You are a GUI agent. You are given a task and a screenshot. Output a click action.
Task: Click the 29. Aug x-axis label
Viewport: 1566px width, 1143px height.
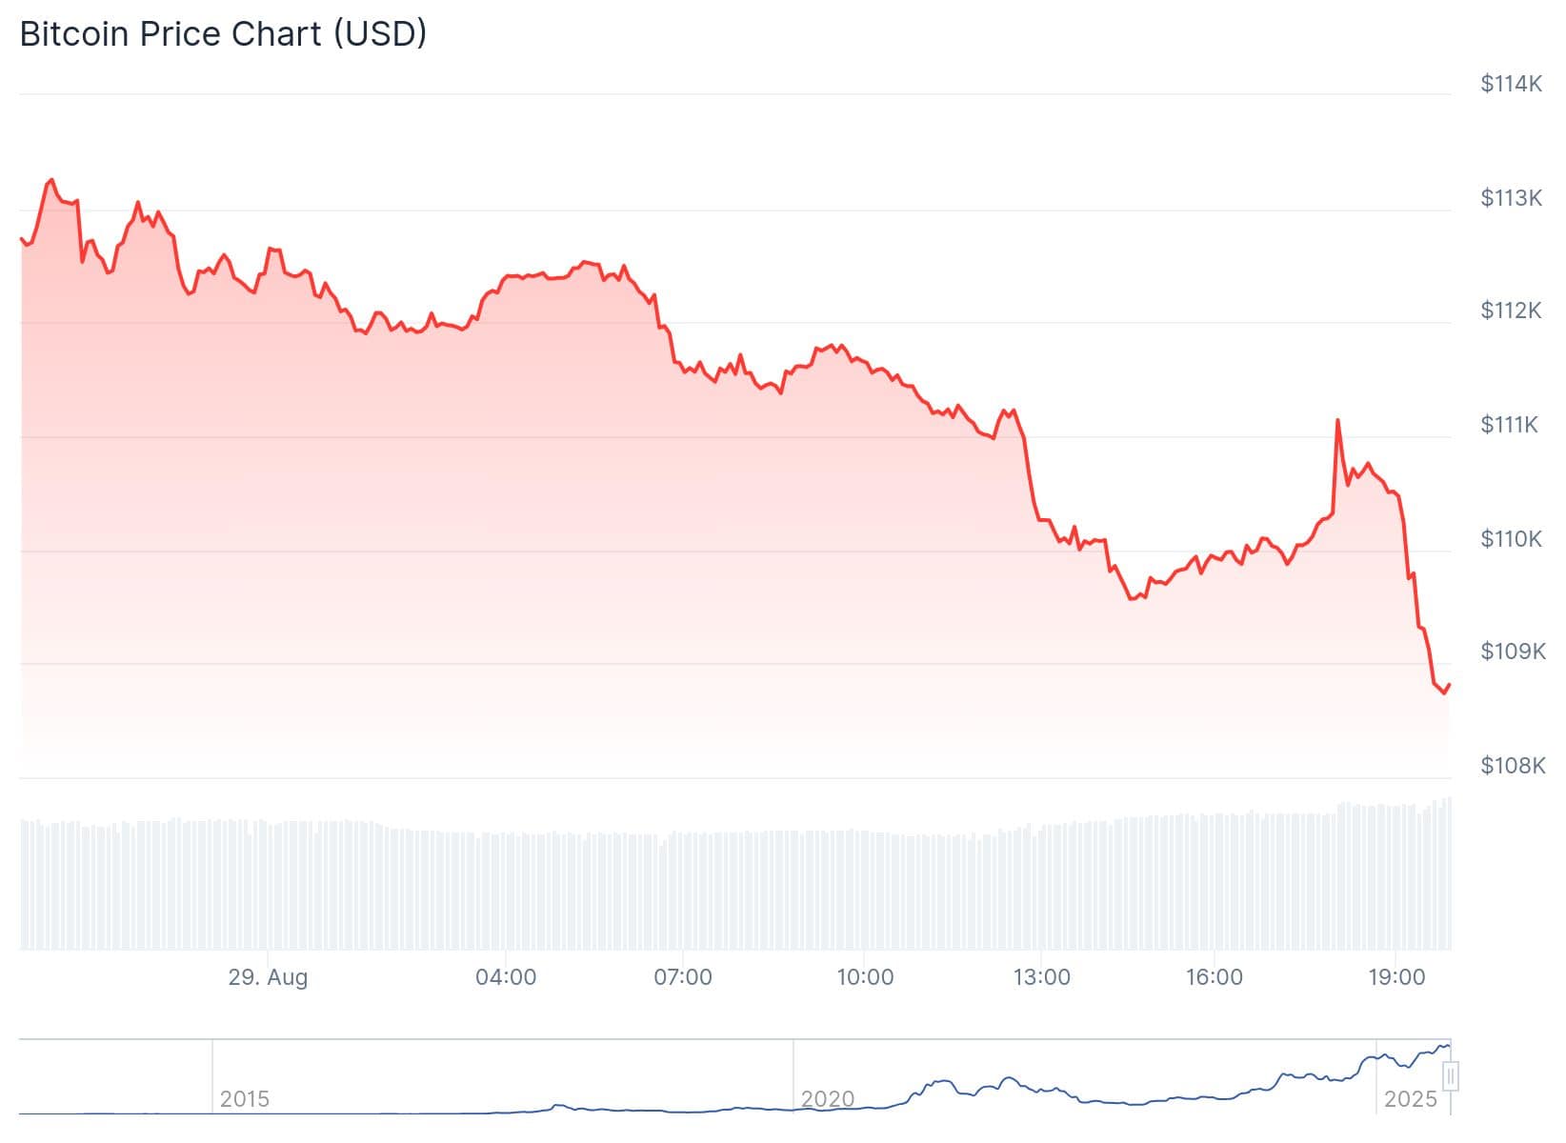coord(268,977)
